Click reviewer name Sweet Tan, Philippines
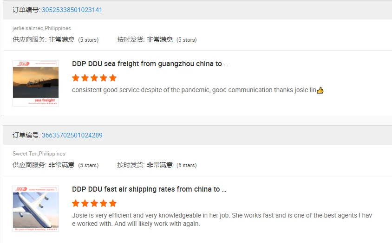Viewport: 392px width, 243px height. pos(39,154)
